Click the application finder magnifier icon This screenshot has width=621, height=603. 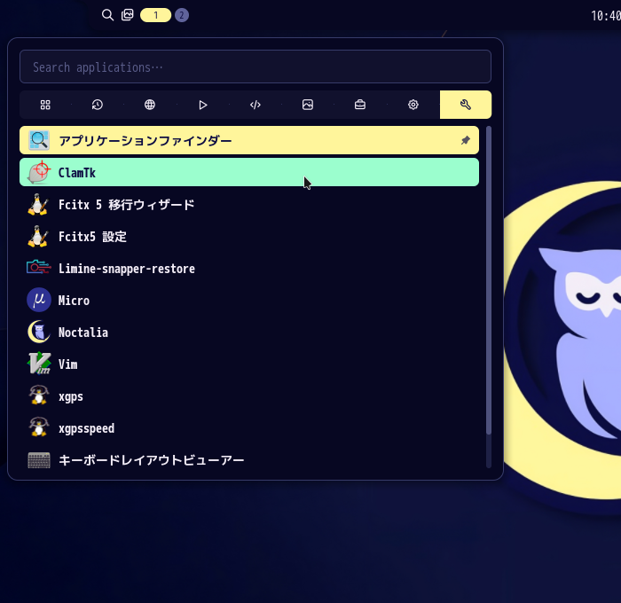click(x=39, y=140)
